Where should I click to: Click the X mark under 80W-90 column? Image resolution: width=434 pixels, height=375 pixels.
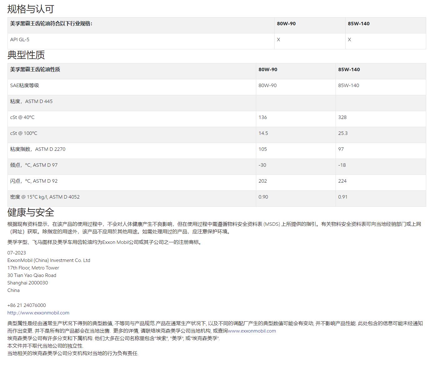click(x=279, y=40)
